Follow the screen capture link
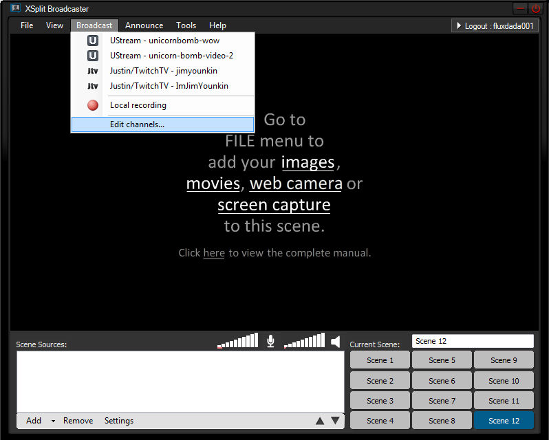The image size is (549, 440). coord(274,205)
